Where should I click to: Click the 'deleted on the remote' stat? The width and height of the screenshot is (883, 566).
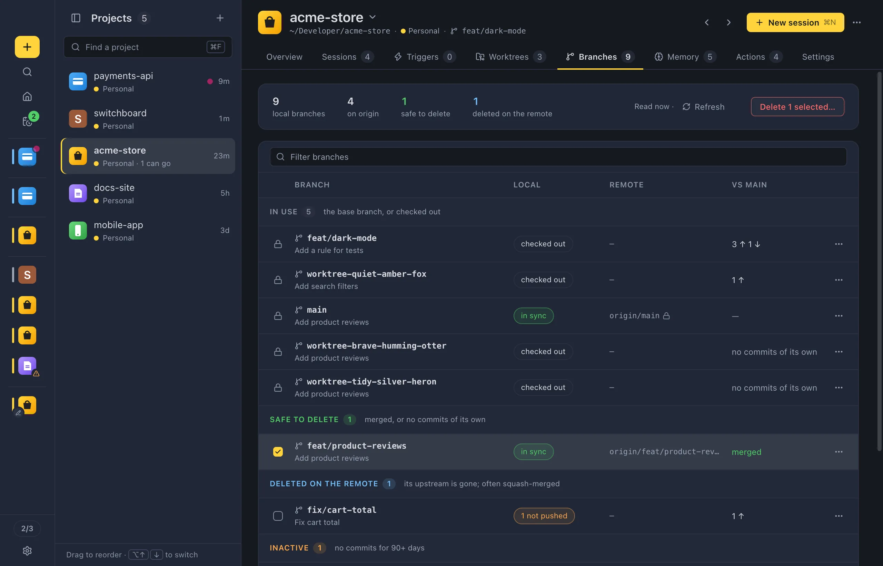512,107
